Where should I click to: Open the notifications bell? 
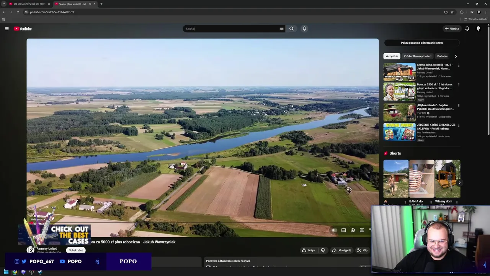tap(467, 29)
